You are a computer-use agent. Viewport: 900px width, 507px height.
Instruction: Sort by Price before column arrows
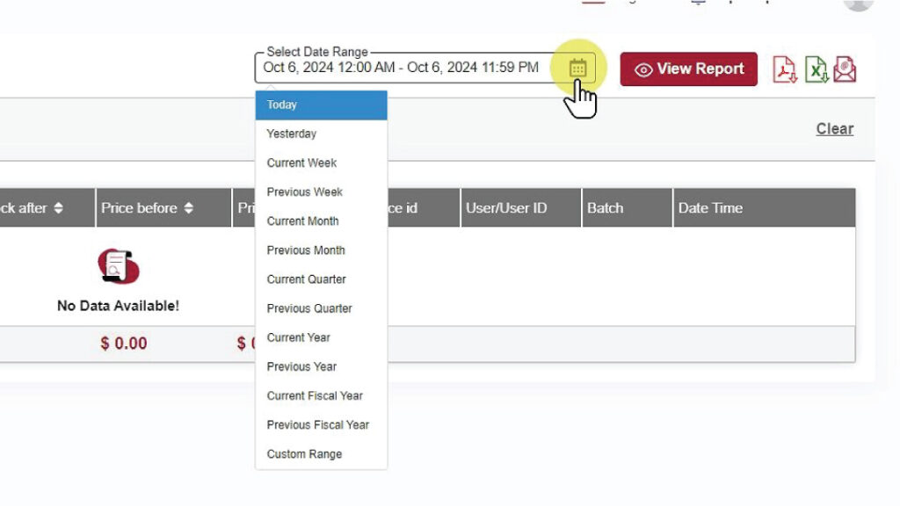click(188, 208)
